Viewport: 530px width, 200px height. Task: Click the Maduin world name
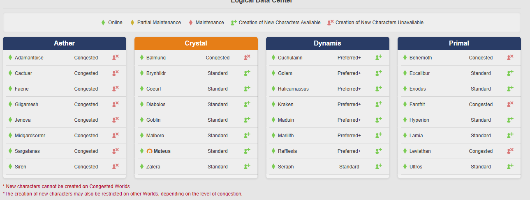(286, 120)
